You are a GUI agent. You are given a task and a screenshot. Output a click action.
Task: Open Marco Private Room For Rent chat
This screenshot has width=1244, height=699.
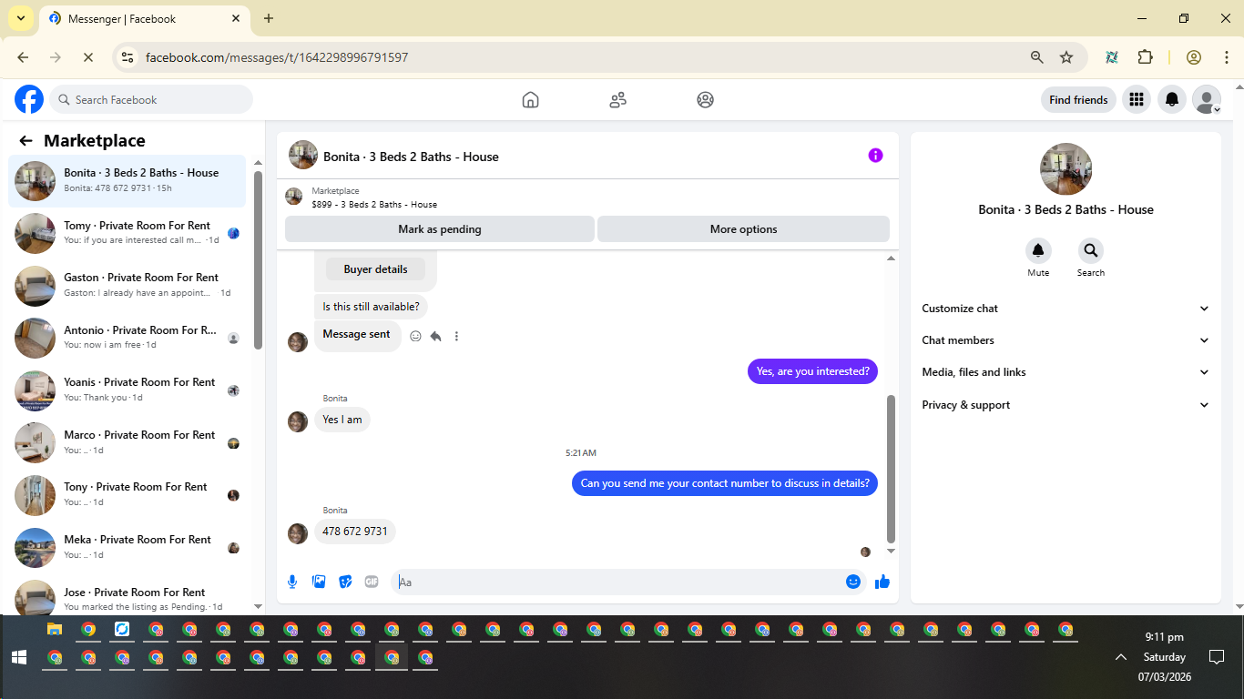pos(127,442)
